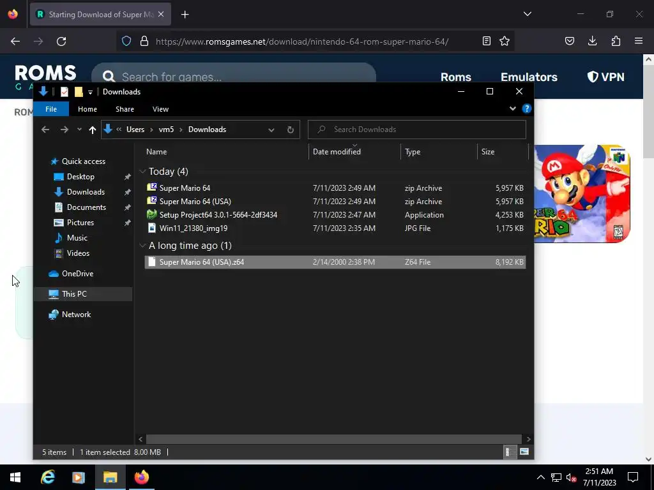654x490 pixels.
Task: Collapse the Today (4) group
Action: click(142, 171)
